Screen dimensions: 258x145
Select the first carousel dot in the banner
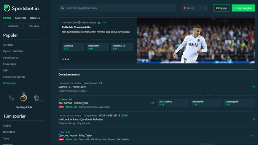[x=63, y=59]
